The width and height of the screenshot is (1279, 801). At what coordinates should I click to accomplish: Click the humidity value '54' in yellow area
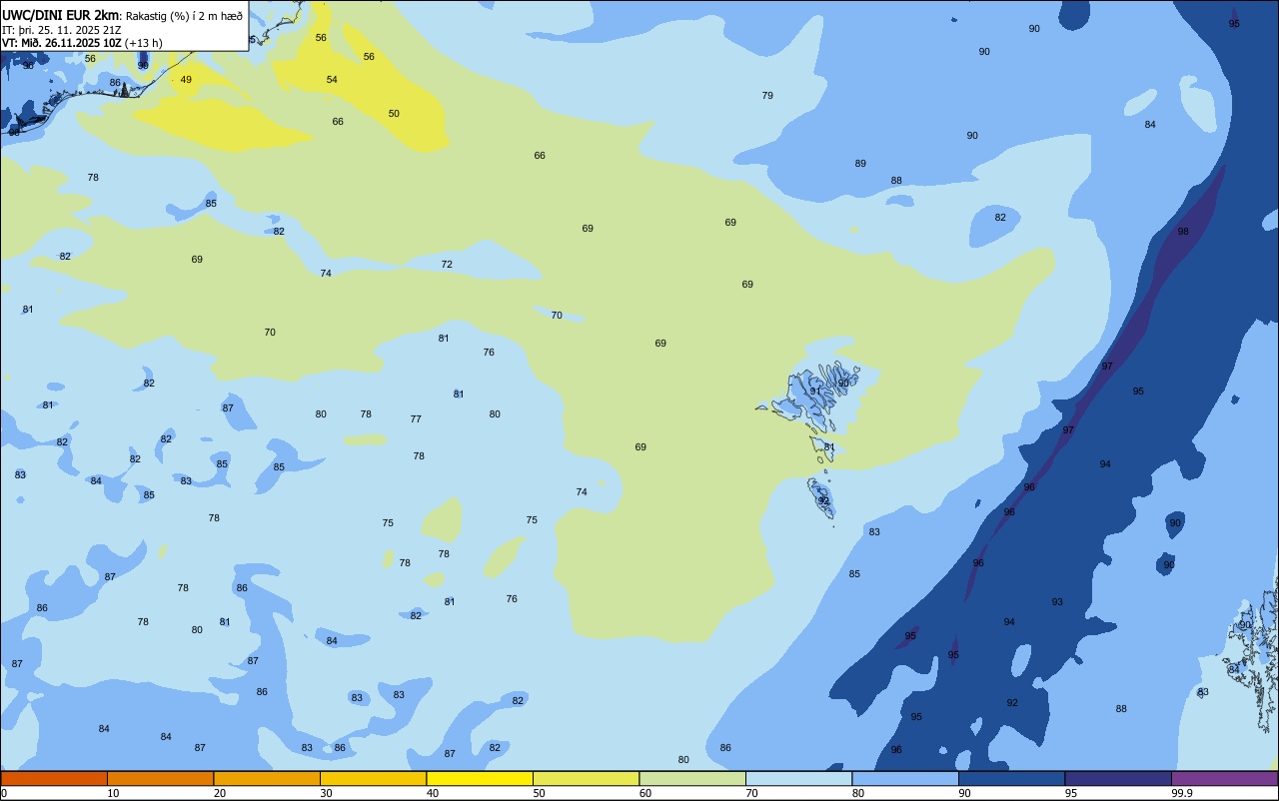(x=332, y=80)
